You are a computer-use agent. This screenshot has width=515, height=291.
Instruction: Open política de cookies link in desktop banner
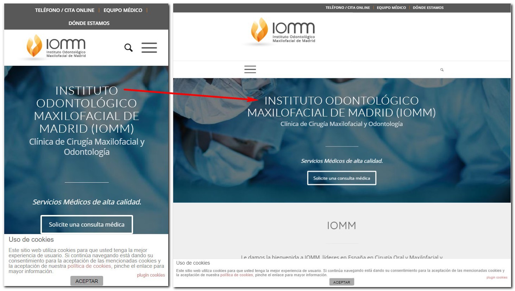coord(237,275)
